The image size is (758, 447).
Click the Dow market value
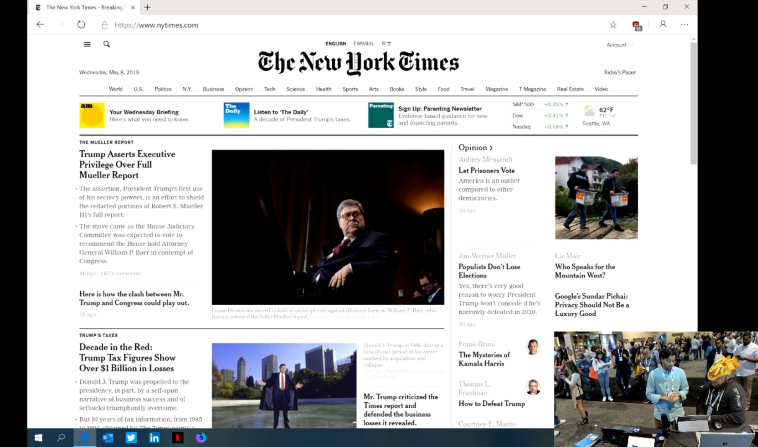(x=556, y=115)
